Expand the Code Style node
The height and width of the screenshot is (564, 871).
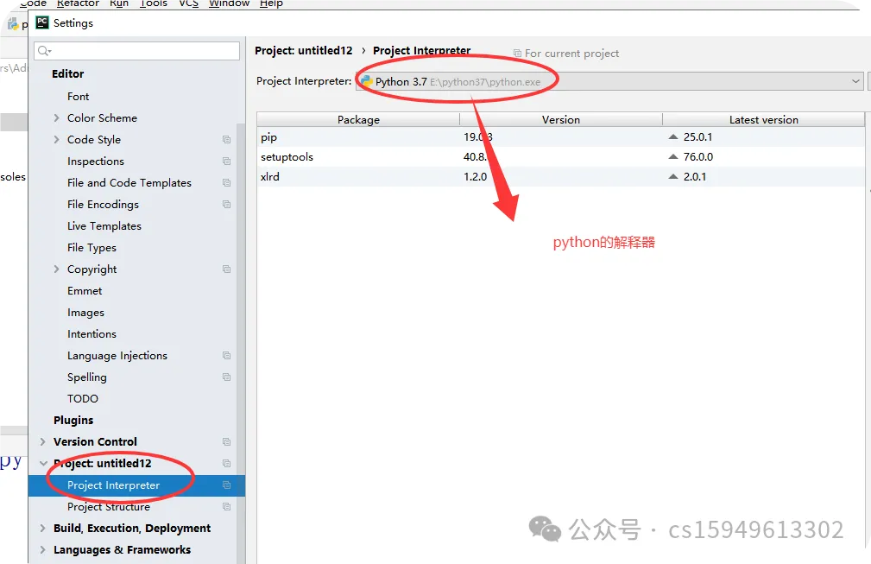point(57,139)
